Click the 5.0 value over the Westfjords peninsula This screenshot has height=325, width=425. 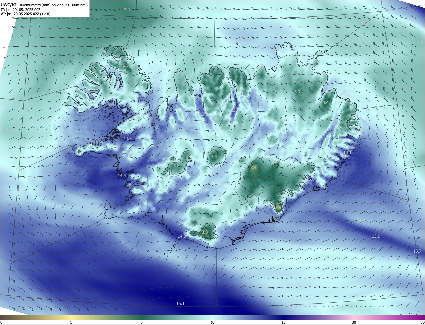[x=126, y=65]
